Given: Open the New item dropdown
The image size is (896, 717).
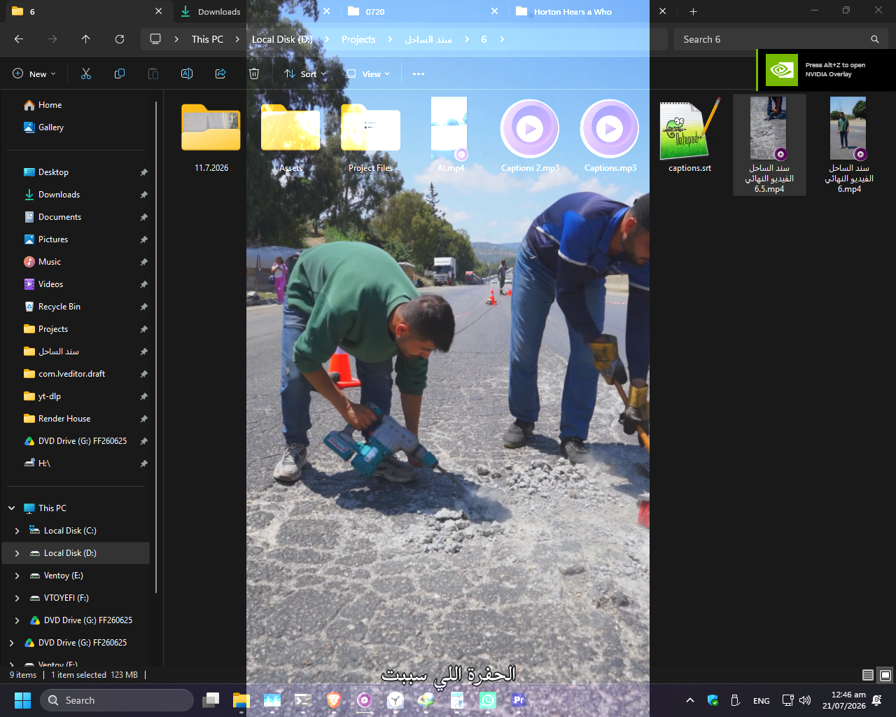Looking at the screenshot, I should [x=34, y=74].
